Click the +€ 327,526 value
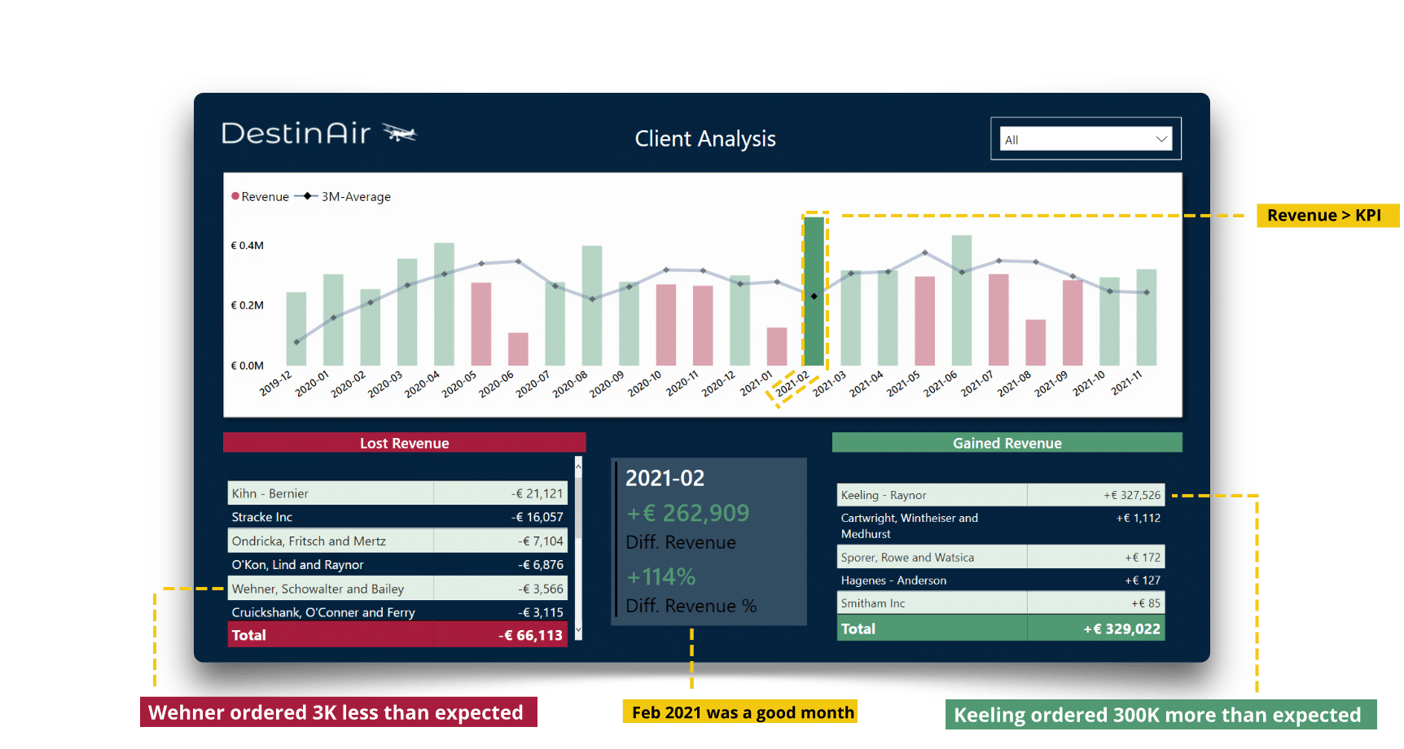This screenshot has height=749, width=1404. tap(1132, 495)
